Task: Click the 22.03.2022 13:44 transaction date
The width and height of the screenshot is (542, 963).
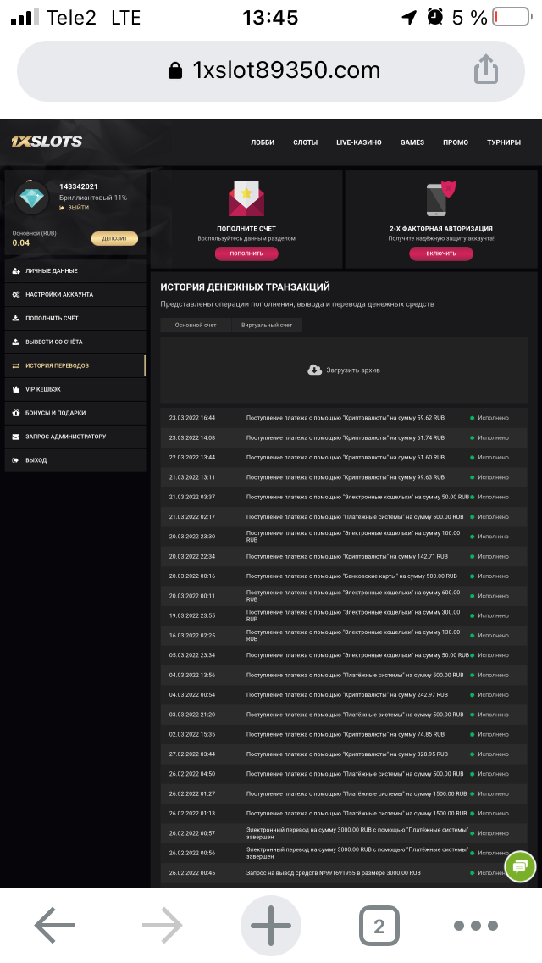Action: pos(192,458)
